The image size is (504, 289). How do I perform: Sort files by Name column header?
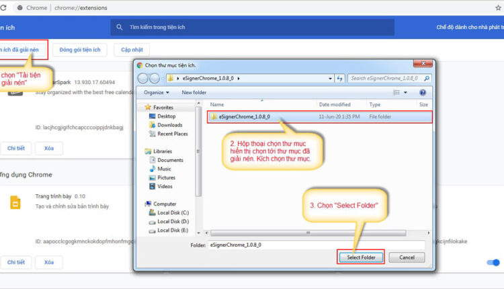coord(217,105)
